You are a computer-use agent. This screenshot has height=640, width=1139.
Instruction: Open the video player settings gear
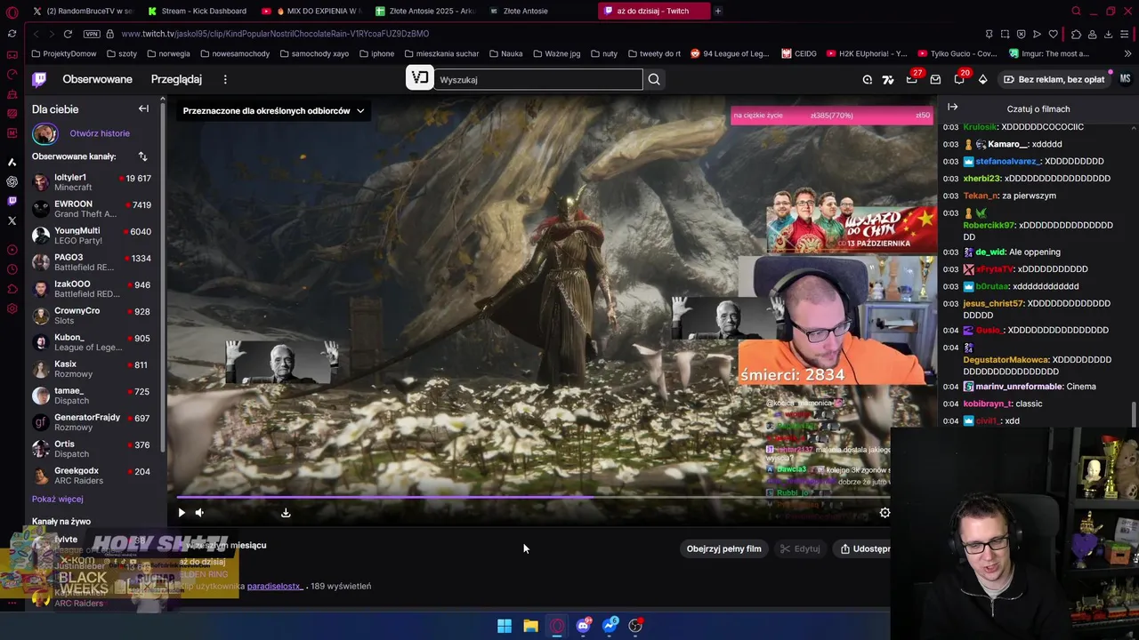coord(885,512)
